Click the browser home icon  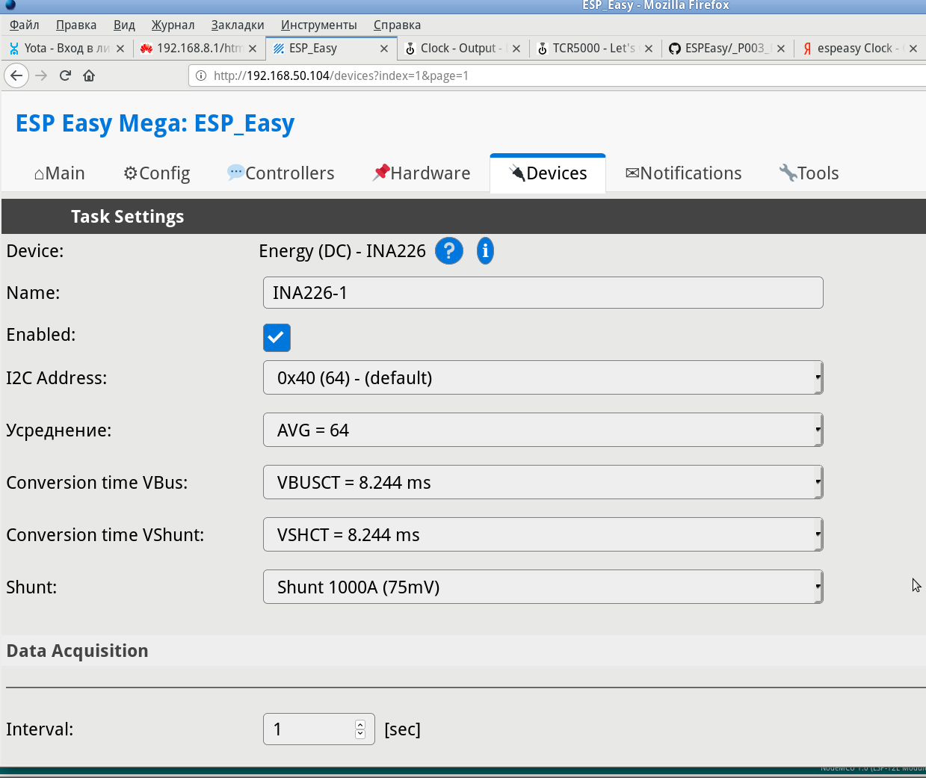pyautogui.click(x=89, y=75)
